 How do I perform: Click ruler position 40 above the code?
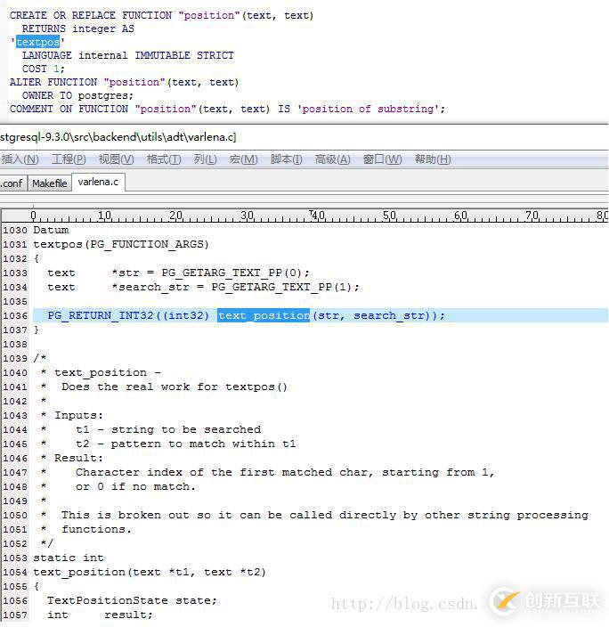pyautogui.click(x=318, y=216)
